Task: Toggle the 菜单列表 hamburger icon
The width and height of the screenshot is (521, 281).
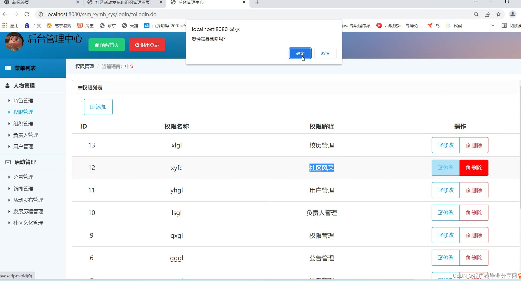Action: pos(8,68)
